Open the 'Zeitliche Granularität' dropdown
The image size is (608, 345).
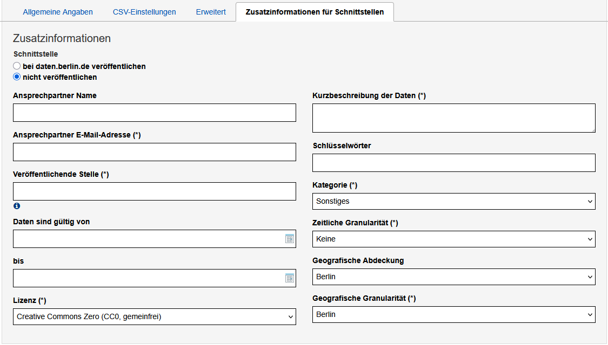click(453, 239)
